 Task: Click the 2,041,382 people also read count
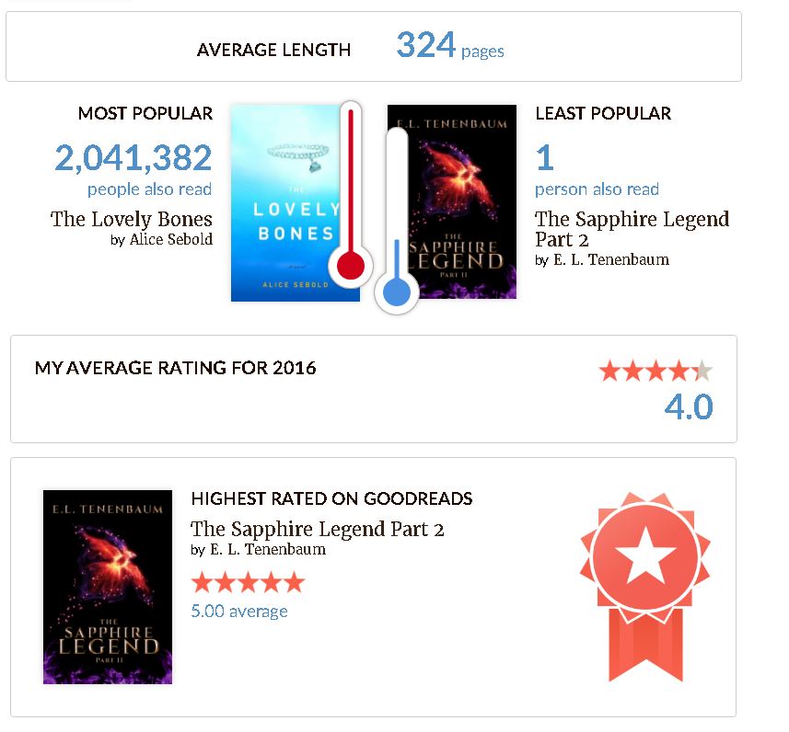coord(133,159)
